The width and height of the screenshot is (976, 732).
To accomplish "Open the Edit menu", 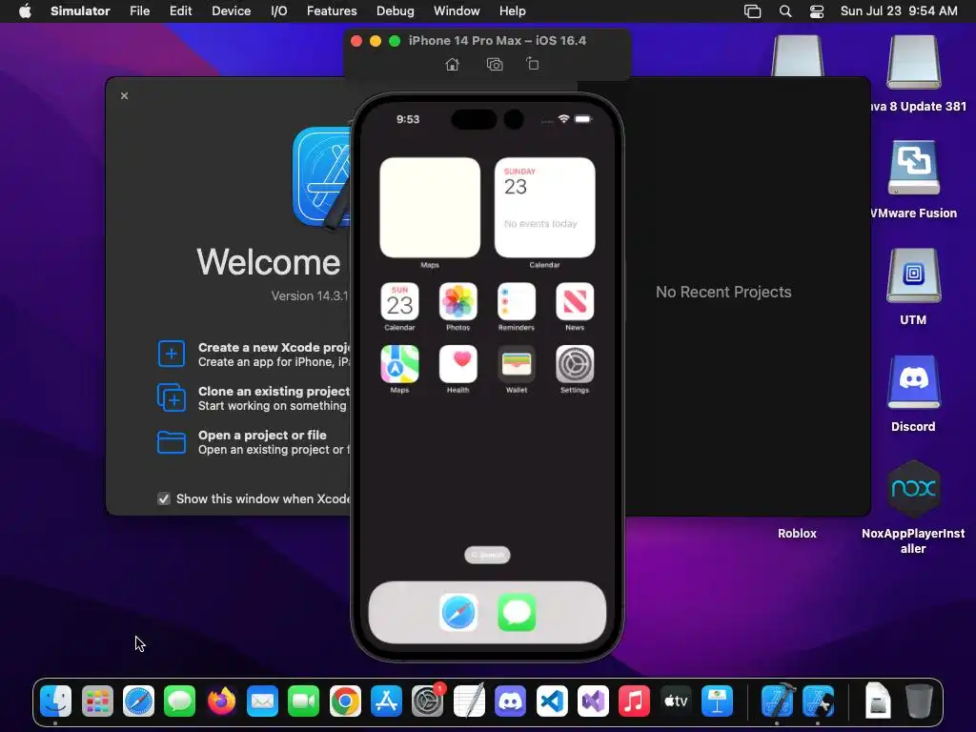I will click(x=180, y=11).
